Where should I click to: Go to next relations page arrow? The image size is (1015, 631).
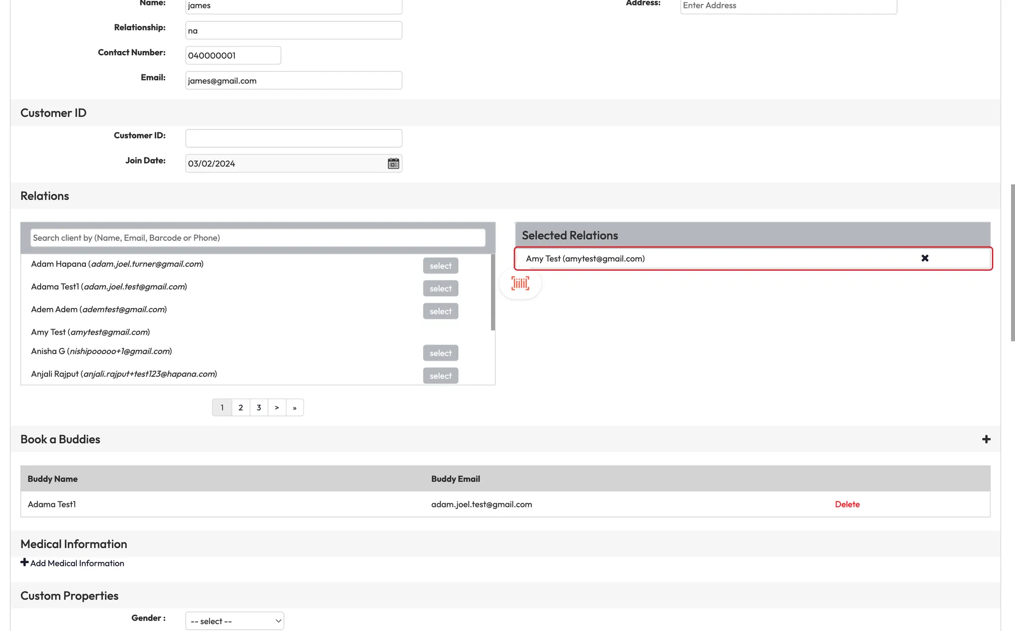pyautogui.click(x=277, y=407)
